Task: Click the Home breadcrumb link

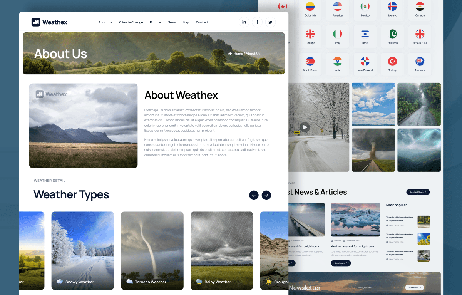Action: point(238,54)
